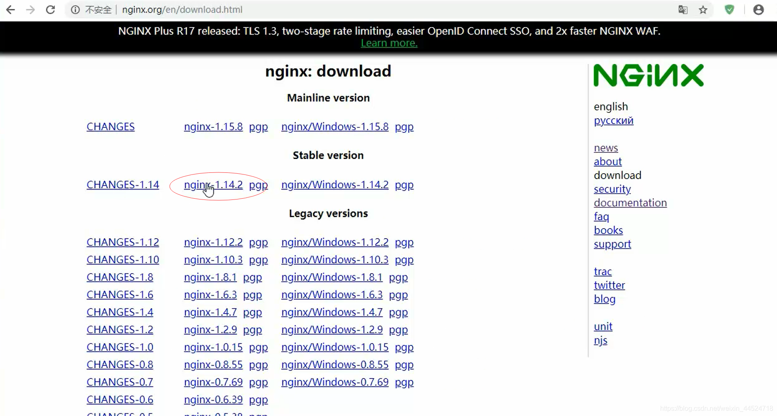Download nginx-1.6.3
This screenshot has height=416, width=777.
pos(210,294)
